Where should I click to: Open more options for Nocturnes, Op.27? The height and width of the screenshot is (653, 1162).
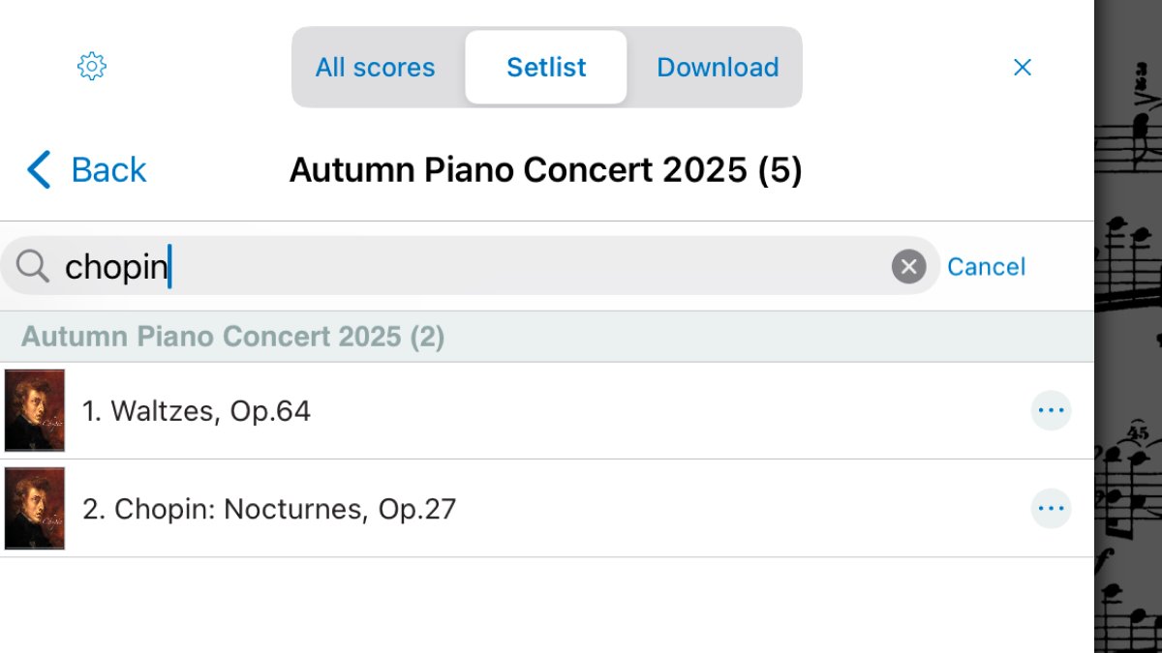click(x=1051, y=509)
